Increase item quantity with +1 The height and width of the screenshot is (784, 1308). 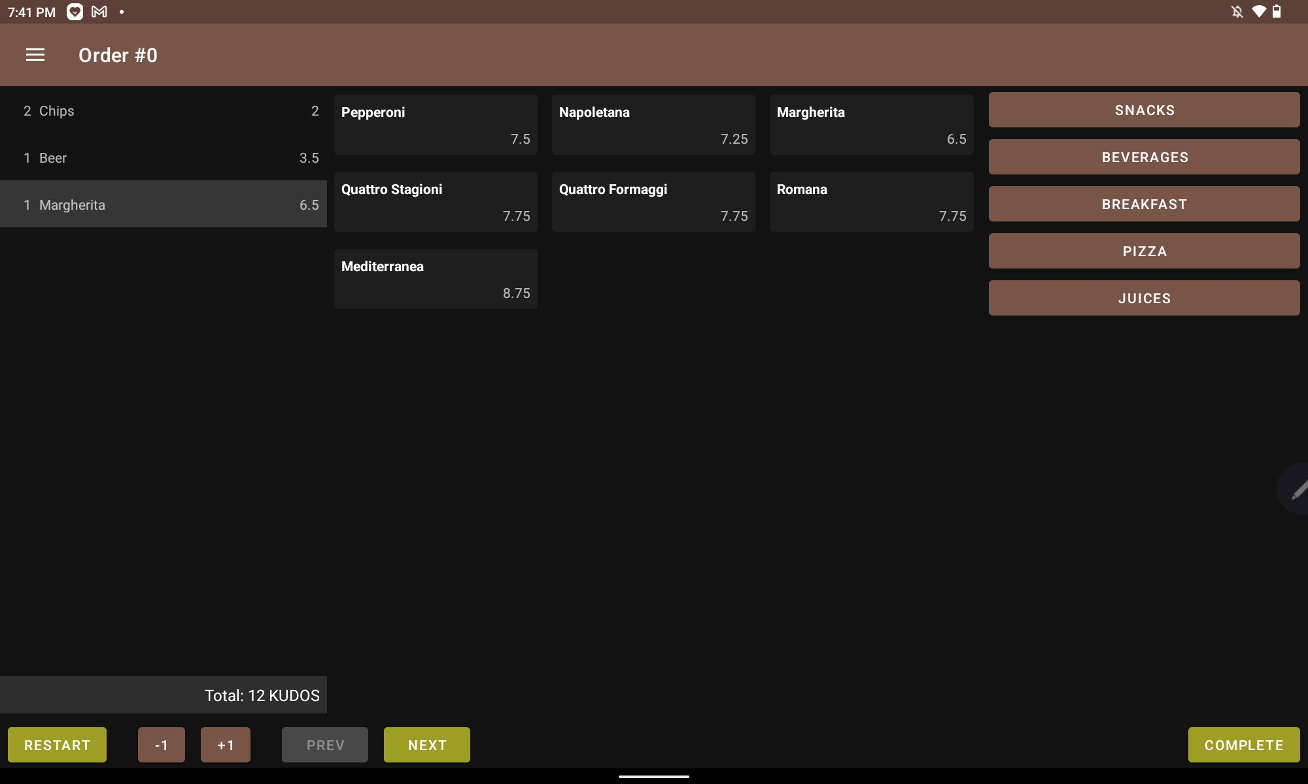tap(225, 744)
